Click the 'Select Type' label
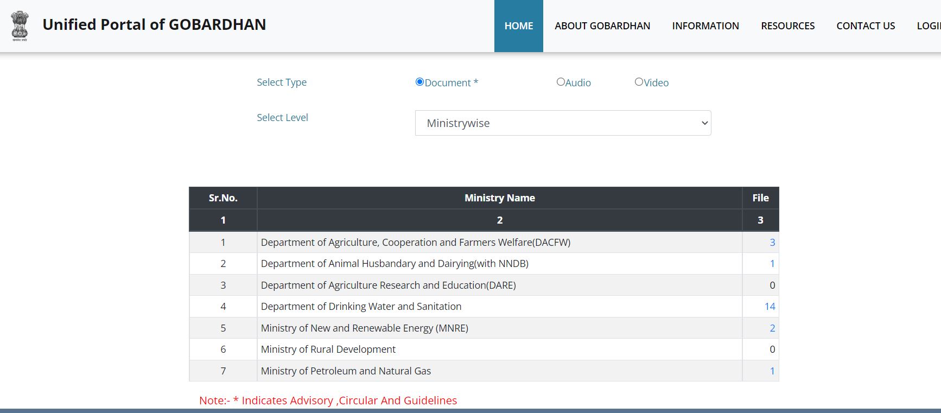 (282, 82)
